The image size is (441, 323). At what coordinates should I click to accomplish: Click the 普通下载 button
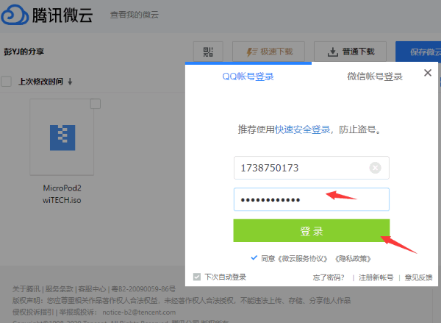350,52
